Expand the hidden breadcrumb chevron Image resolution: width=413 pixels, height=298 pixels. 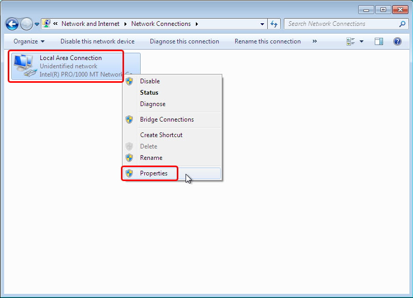pyautogui.click(x=55, y=24)
